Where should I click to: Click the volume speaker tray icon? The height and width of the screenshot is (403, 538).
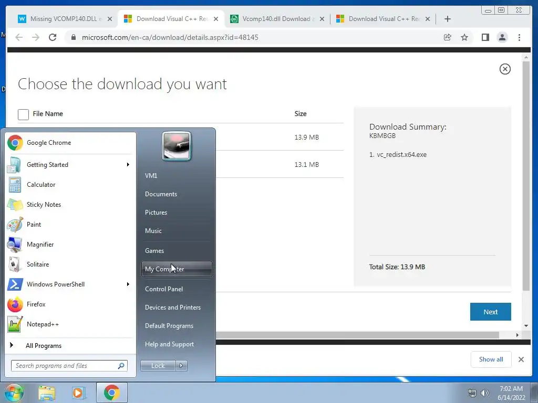click(x=484, y=393)
